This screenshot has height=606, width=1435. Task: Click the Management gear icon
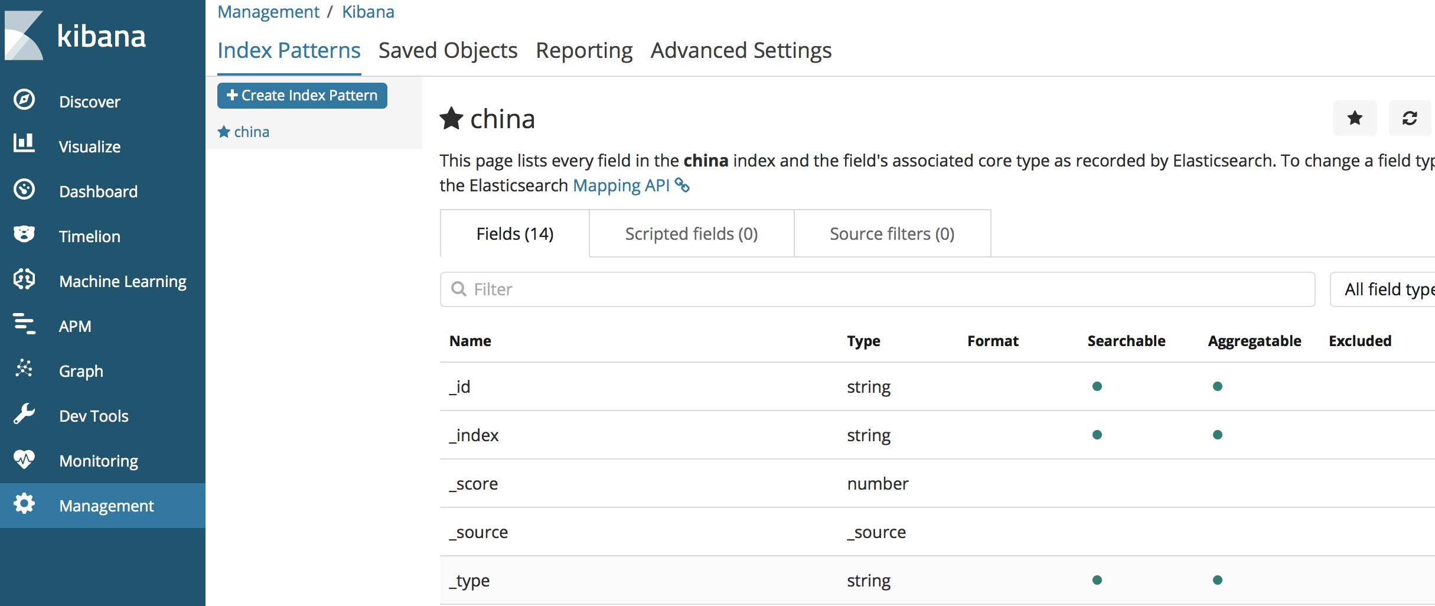pyautogui.click(x=24, y=504)
